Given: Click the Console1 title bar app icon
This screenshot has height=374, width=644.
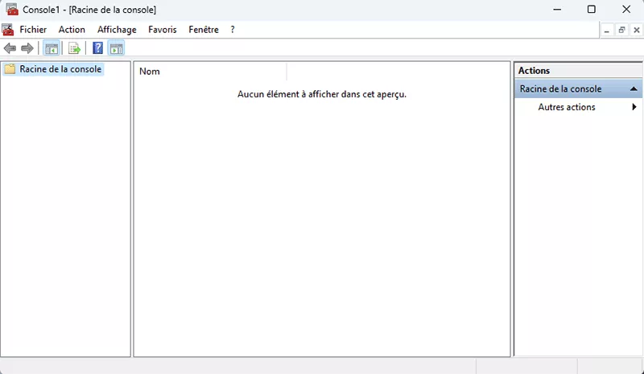Looking at the screenshot, I should coord(12,9).
